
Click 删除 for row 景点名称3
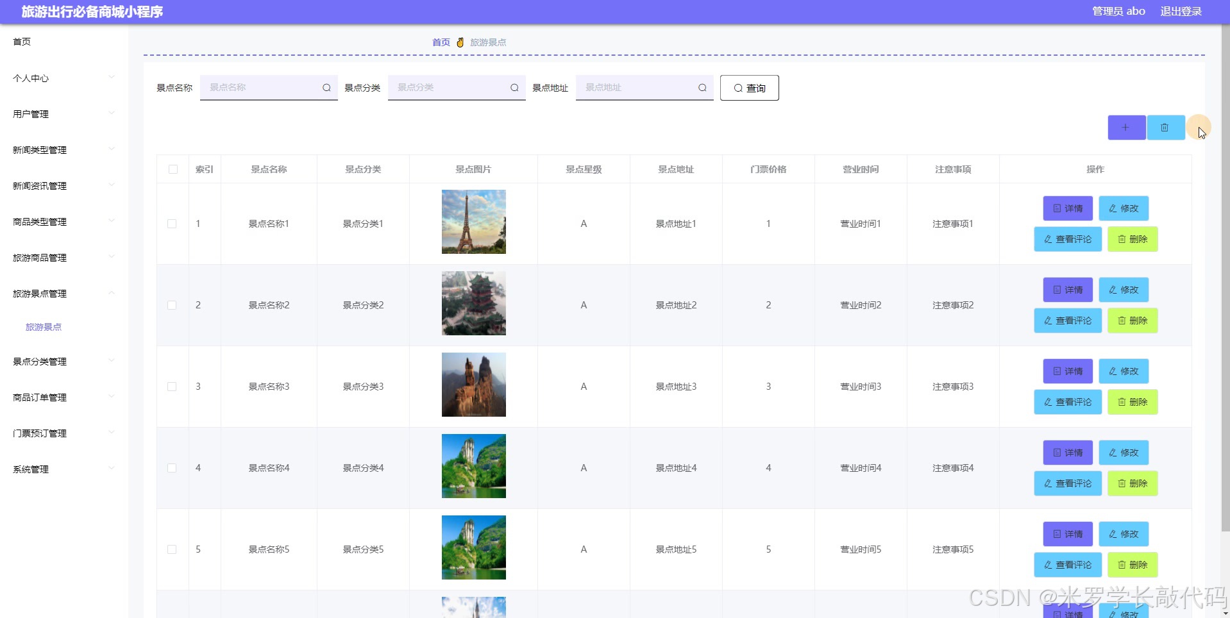[1133, 402]
